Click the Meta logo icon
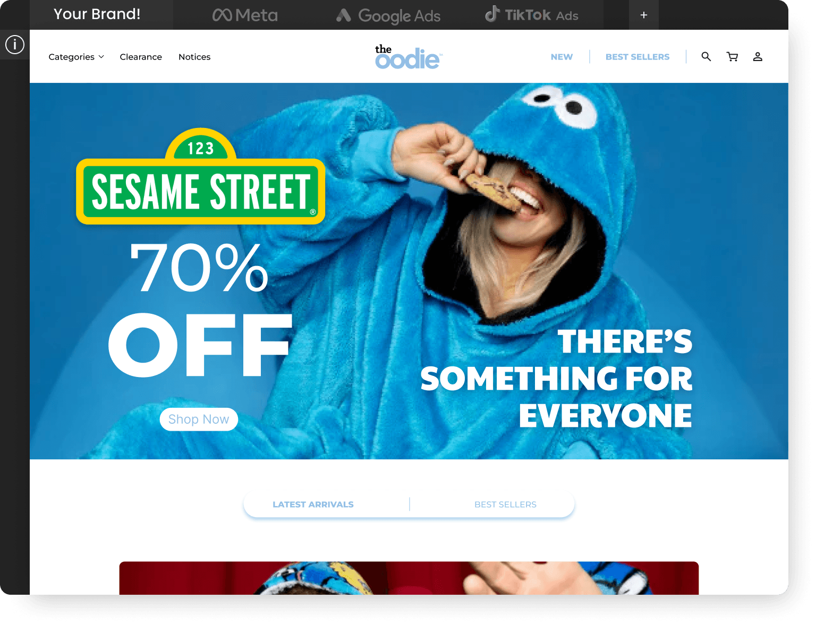Viewport: 816px width, 625px height. (x=222, y=15)
